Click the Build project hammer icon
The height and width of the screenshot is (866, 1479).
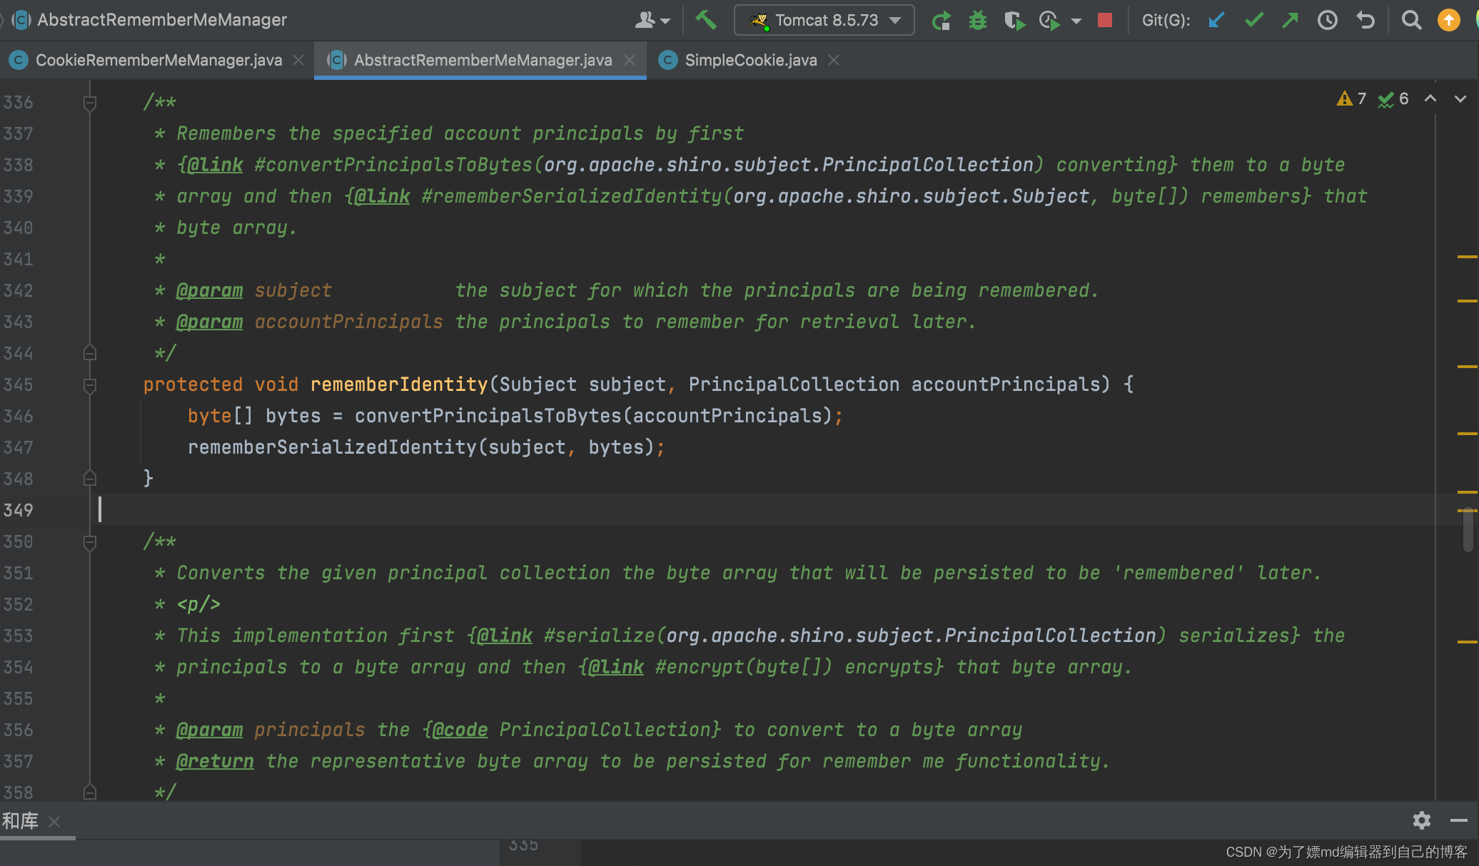(706, 20)
